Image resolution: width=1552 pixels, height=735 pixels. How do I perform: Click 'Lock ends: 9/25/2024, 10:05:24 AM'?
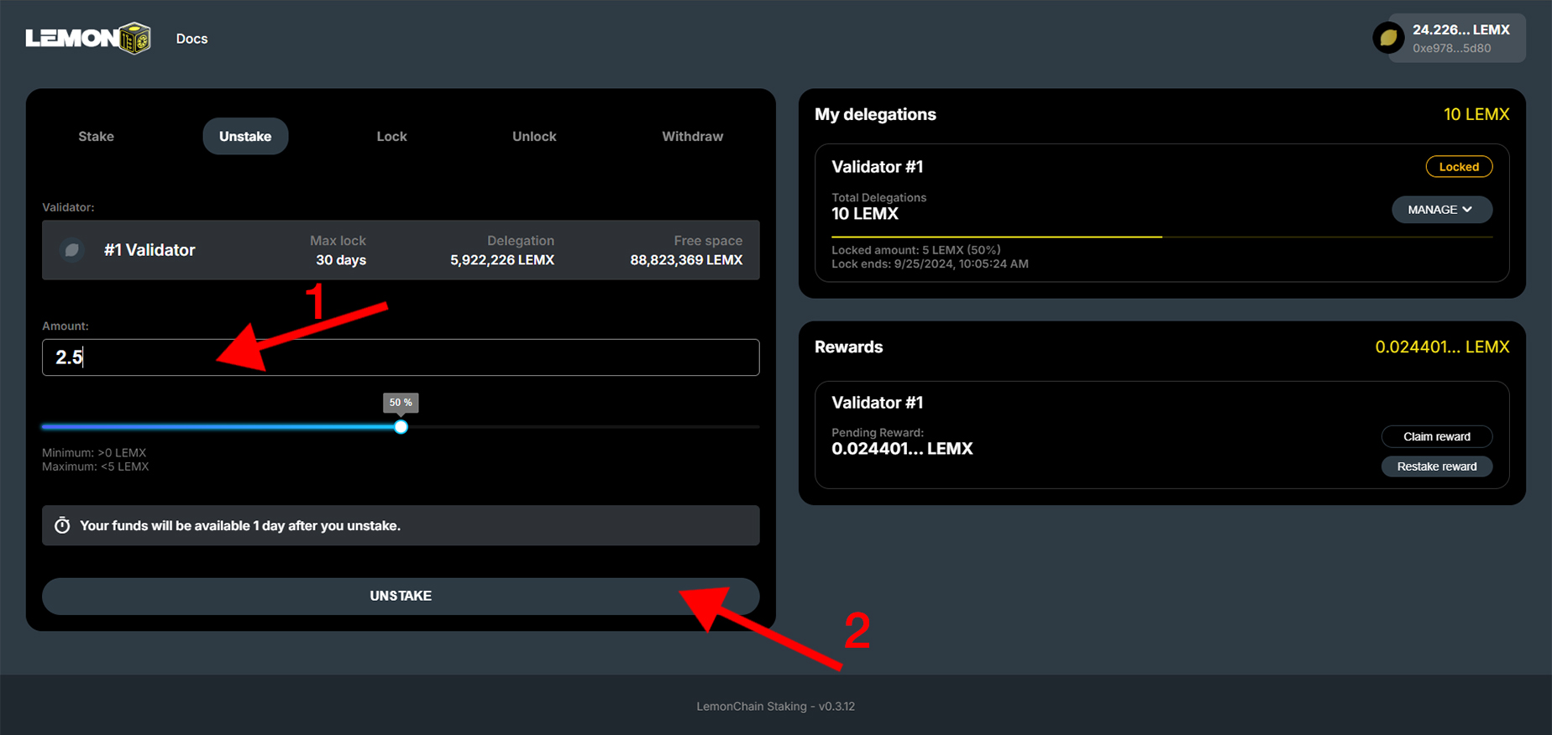[930, 264]
